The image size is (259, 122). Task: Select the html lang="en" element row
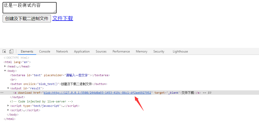tap(17, 62)
